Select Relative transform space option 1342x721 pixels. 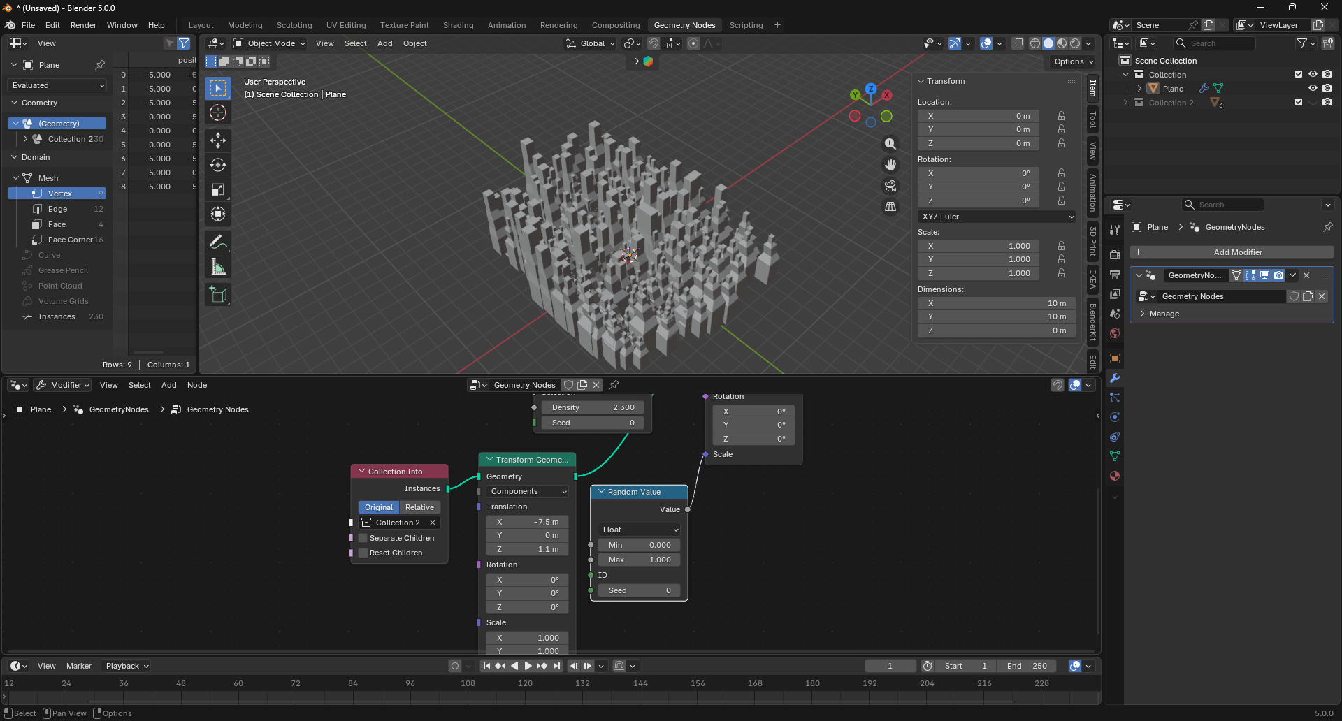(419, 507)
